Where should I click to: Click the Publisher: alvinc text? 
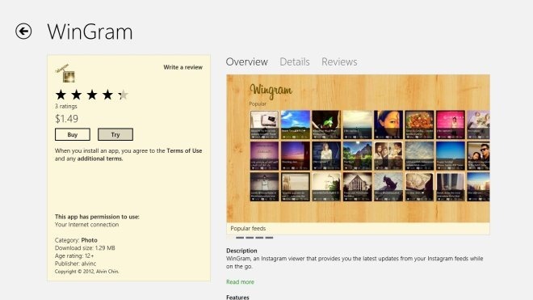pos(75,264)
